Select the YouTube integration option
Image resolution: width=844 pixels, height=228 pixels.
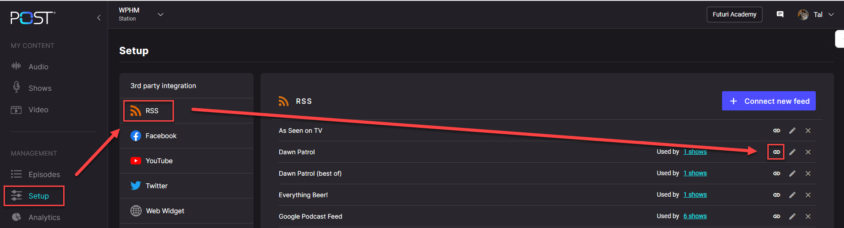(159, 161)
